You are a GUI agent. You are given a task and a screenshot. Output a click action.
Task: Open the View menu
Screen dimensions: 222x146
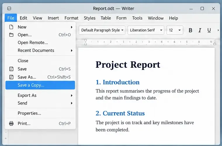click(37, 18)
